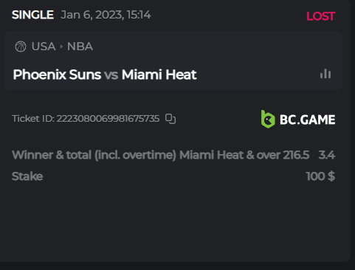Copy the ticket ID with copy icon
Screen dimensions: 355x270
coord(170,119)
